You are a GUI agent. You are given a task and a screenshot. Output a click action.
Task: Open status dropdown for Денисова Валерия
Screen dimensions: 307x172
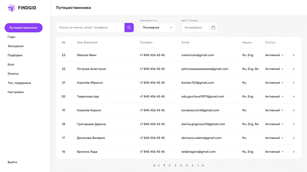click(x=274, y=138)
